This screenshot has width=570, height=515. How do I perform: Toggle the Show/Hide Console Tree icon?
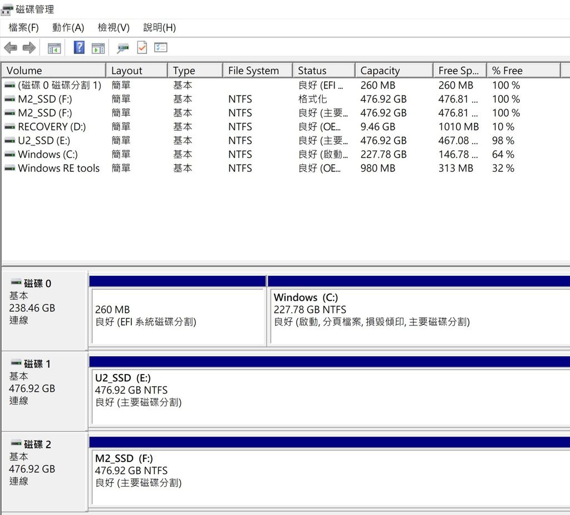click(x=55, y=48)
